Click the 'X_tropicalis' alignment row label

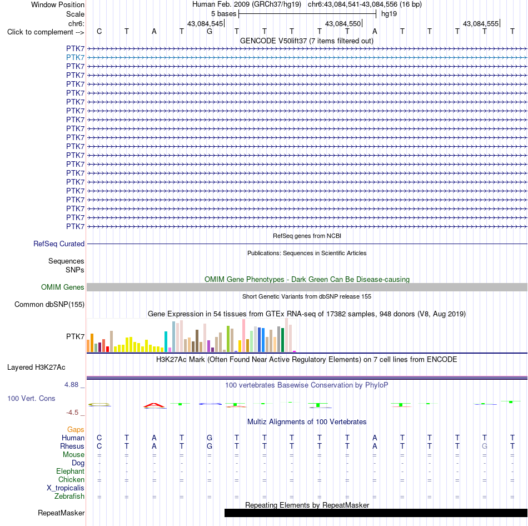click(66, 488)
